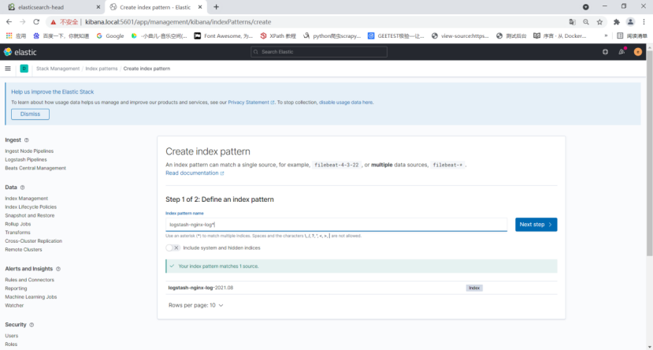Image resolution: width=653 pixels, height=350 pixels.
Task: Toggle Include system and hidden indices
Action: 173,248
